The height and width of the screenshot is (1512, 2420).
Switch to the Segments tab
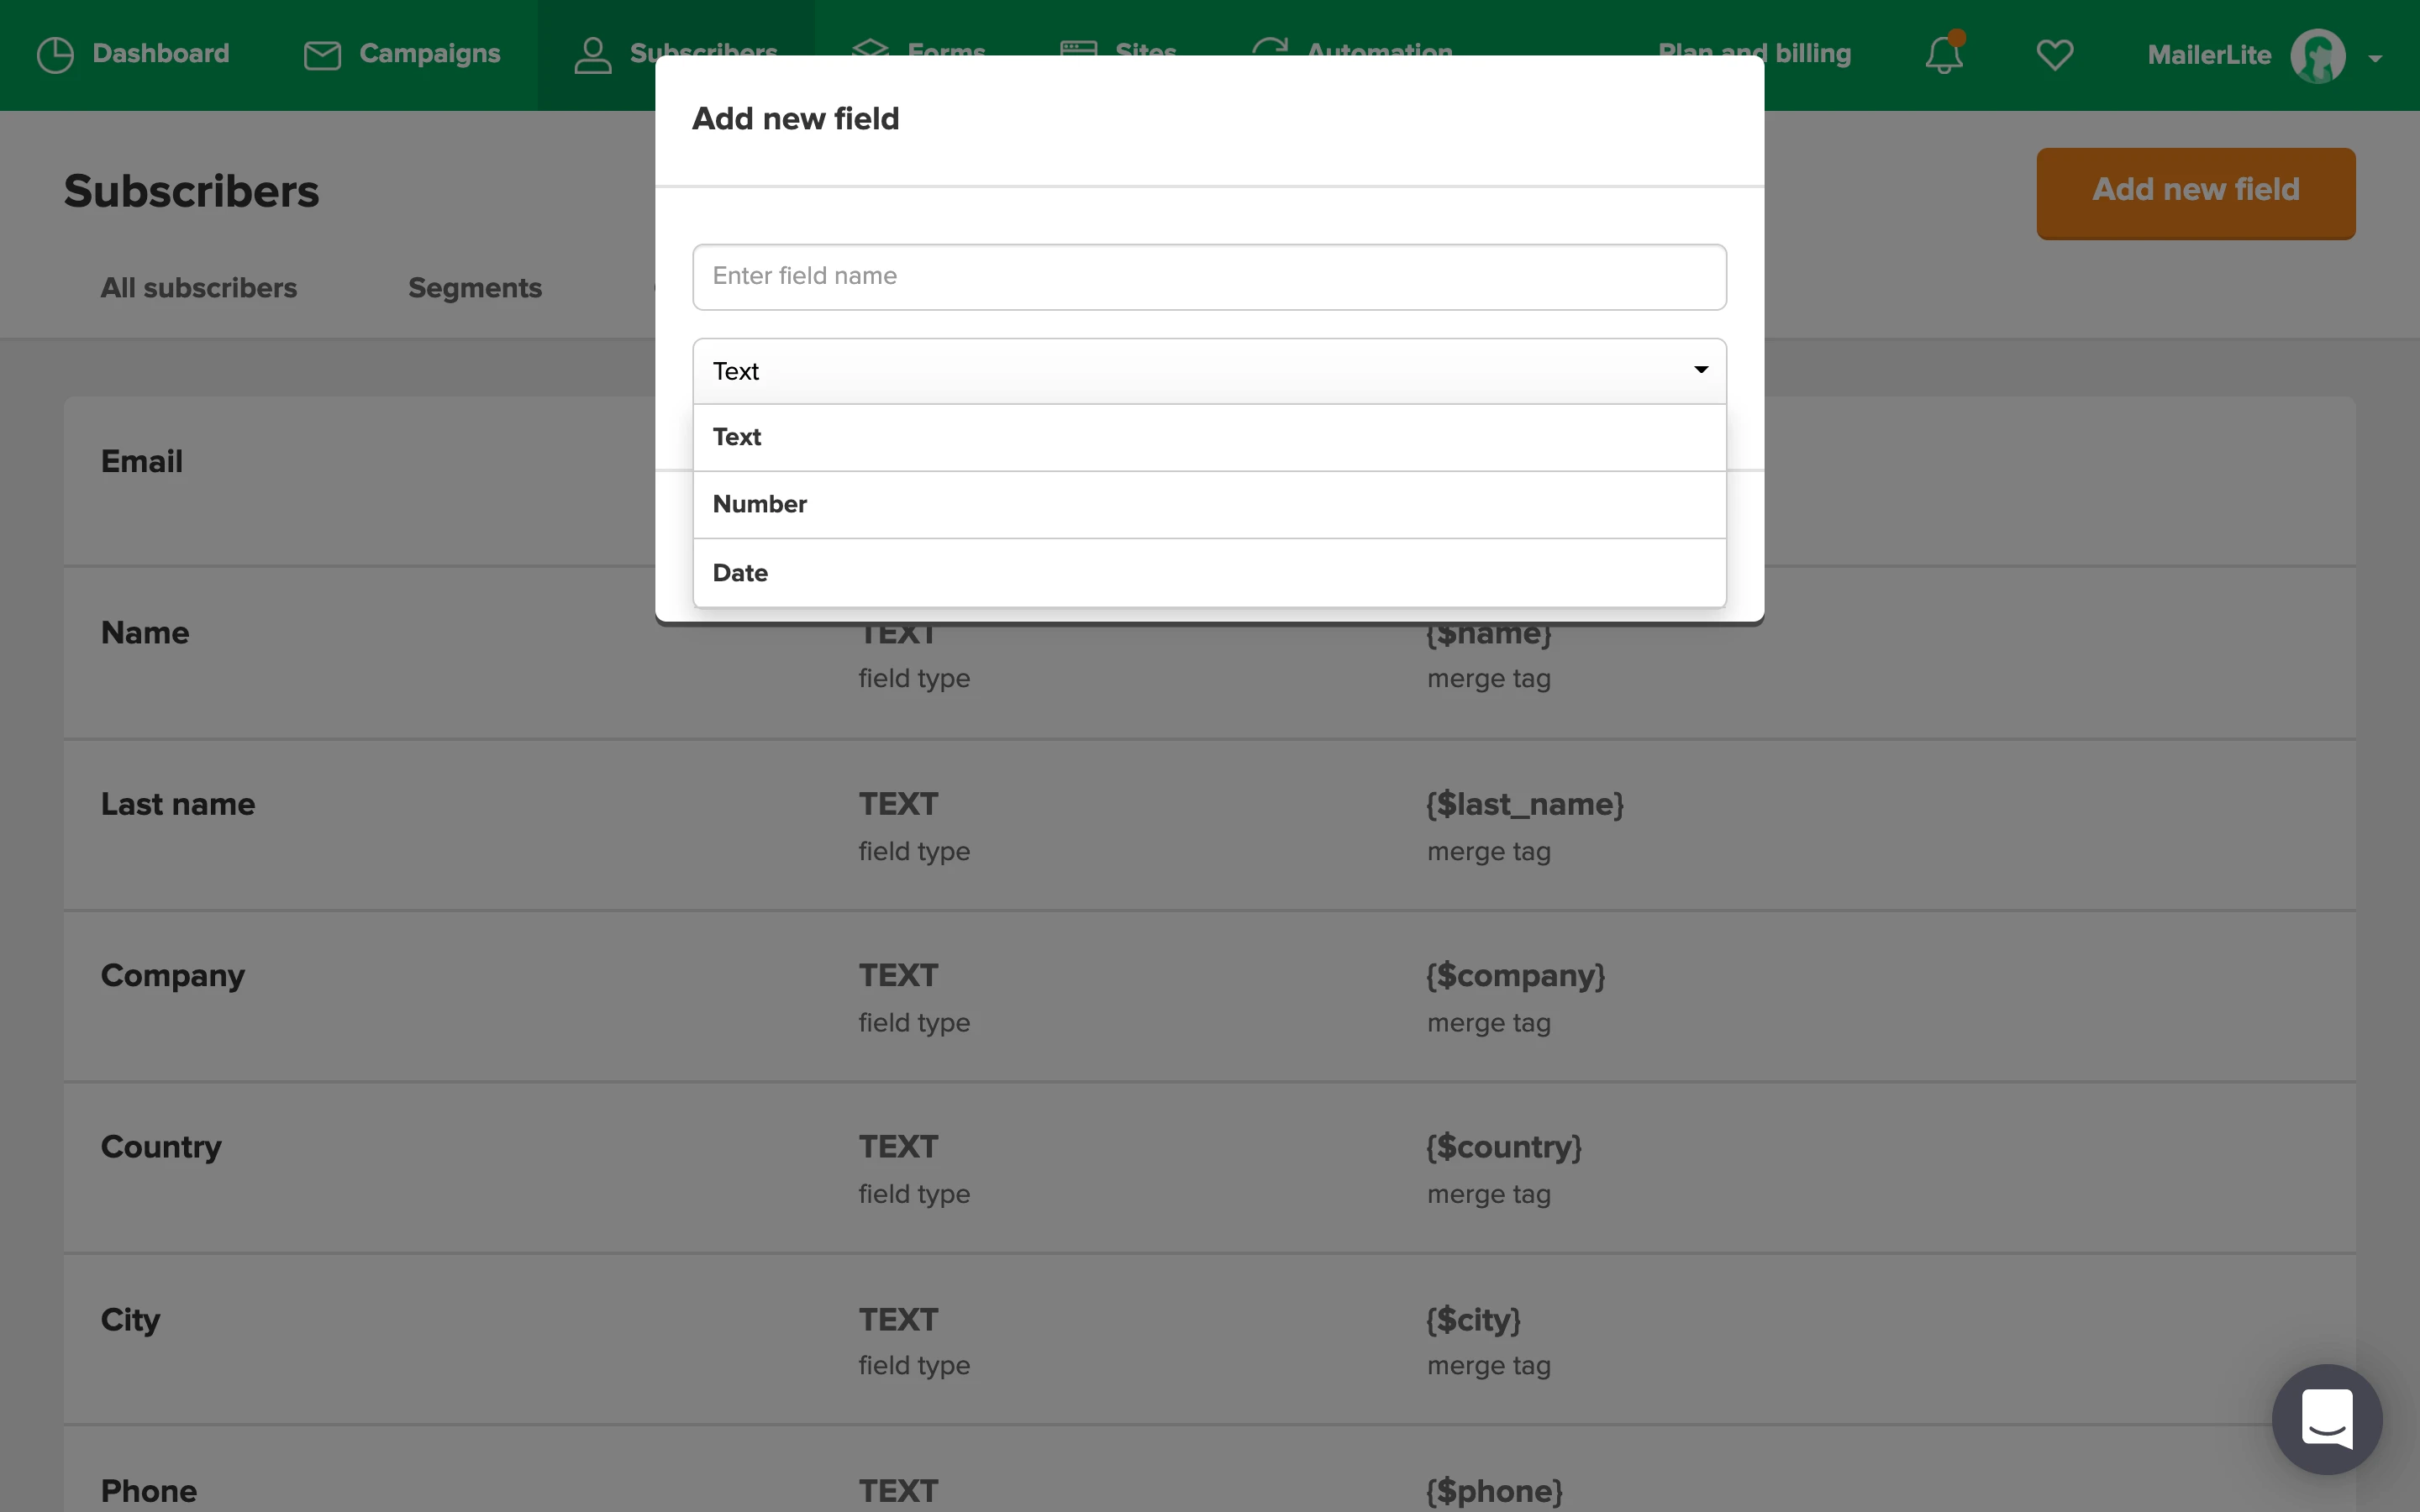[x=475, y=288]
